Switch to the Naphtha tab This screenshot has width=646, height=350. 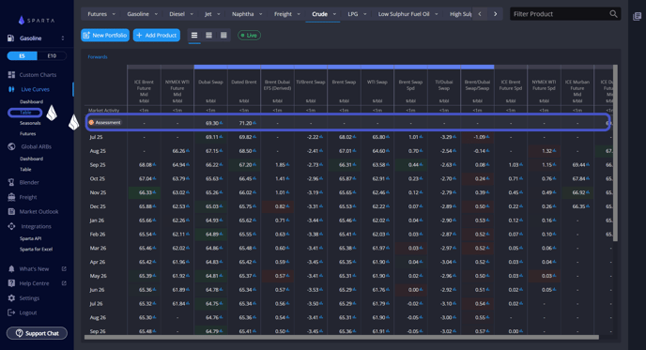click(x=242, y=14)
